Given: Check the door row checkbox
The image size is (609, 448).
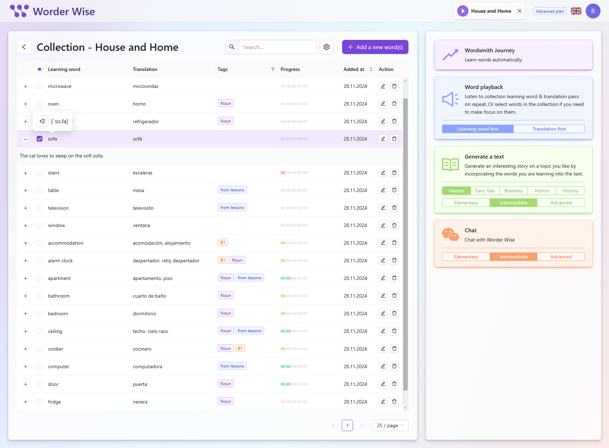Looking at the screenshot, I should [x=40, y=384].
